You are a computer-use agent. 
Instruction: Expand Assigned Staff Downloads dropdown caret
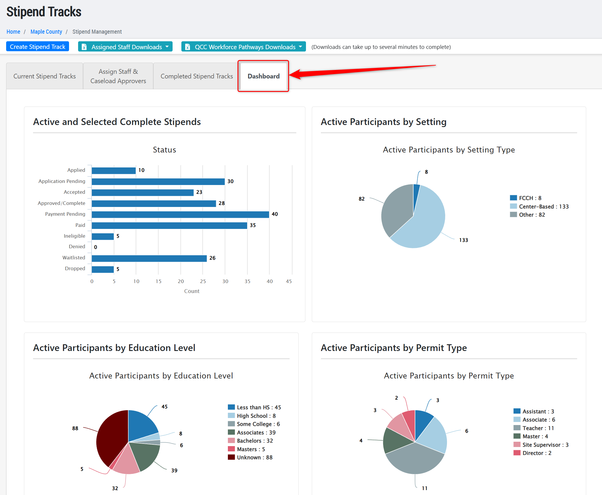pos(167,47)
